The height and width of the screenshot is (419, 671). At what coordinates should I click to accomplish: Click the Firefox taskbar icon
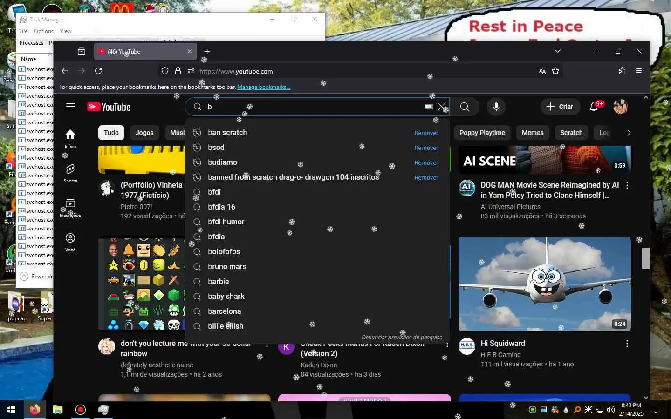[35, 410]
